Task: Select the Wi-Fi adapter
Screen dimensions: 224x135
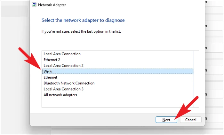Action: point(117,71)
